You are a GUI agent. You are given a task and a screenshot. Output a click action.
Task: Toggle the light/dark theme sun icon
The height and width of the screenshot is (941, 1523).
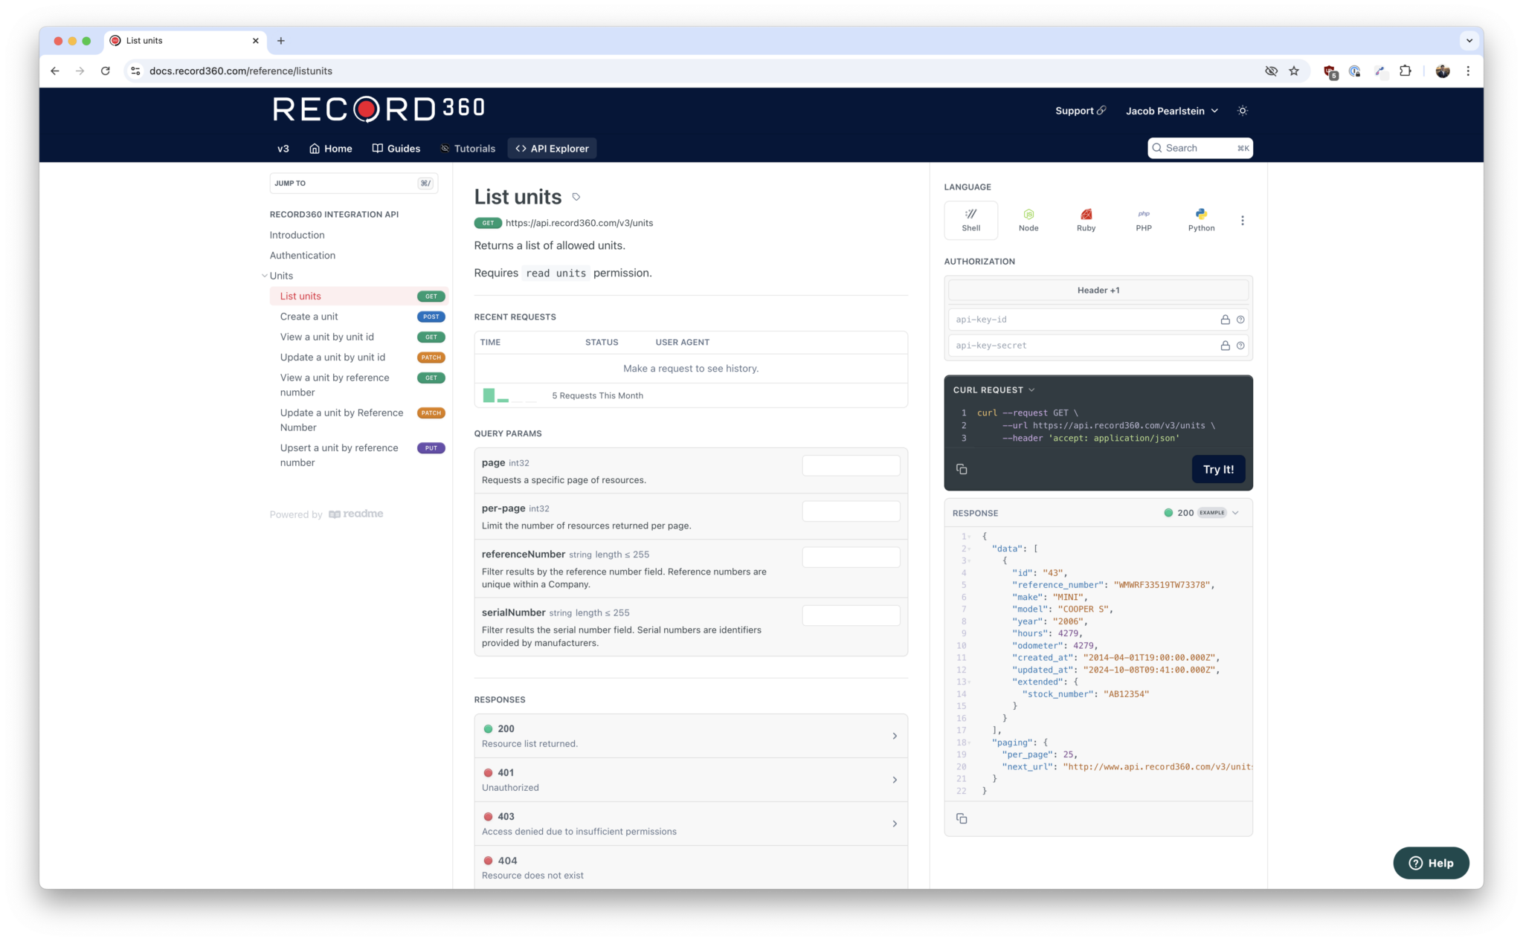(1242, 110)
